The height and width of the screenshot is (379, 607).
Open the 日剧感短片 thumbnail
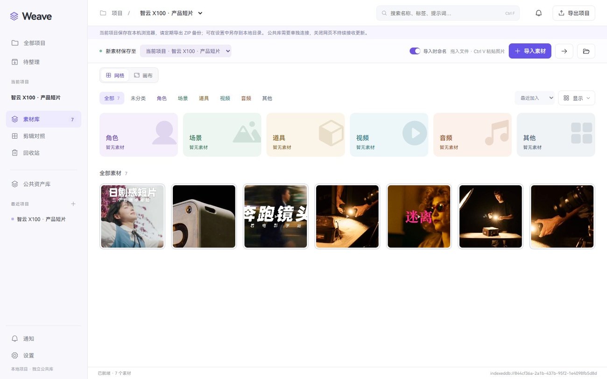(132, 216)
